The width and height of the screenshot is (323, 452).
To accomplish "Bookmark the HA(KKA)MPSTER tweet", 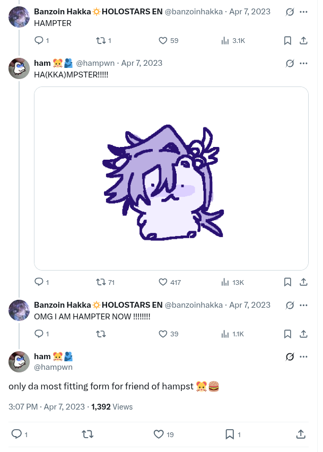I will (x=287, y=282).
